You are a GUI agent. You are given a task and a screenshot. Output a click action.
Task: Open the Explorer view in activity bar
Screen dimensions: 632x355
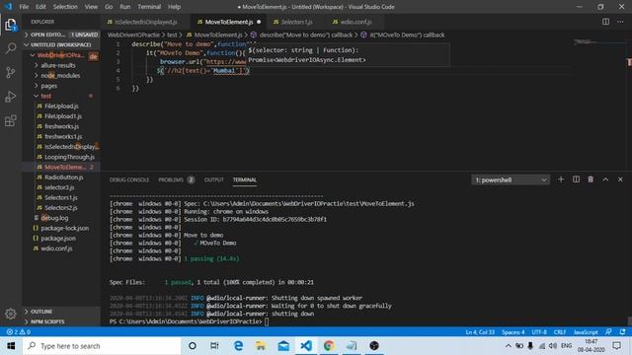(11, 25)
